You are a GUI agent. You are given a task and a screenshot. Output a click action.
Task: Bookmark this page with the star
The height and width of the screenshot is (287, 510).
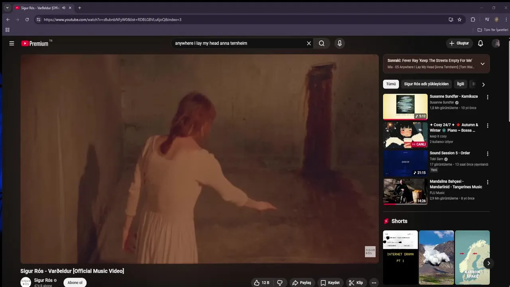[459, 20]
